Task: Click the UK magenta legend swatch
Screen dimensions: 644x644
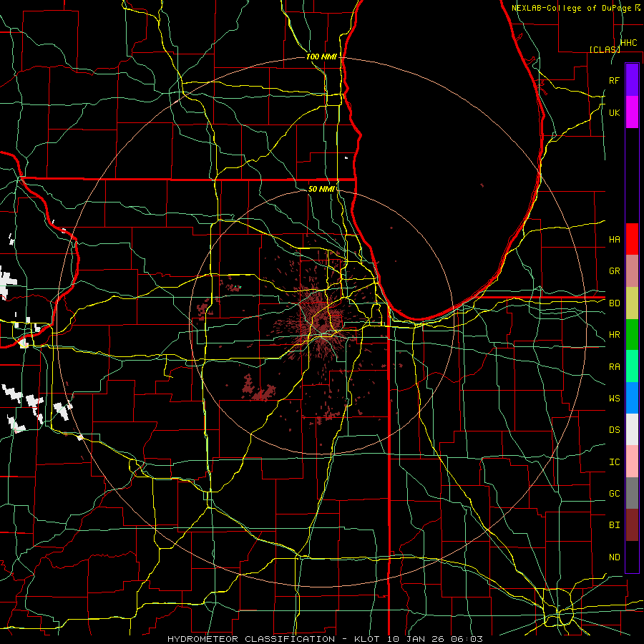Action: [x=632, y=112]
